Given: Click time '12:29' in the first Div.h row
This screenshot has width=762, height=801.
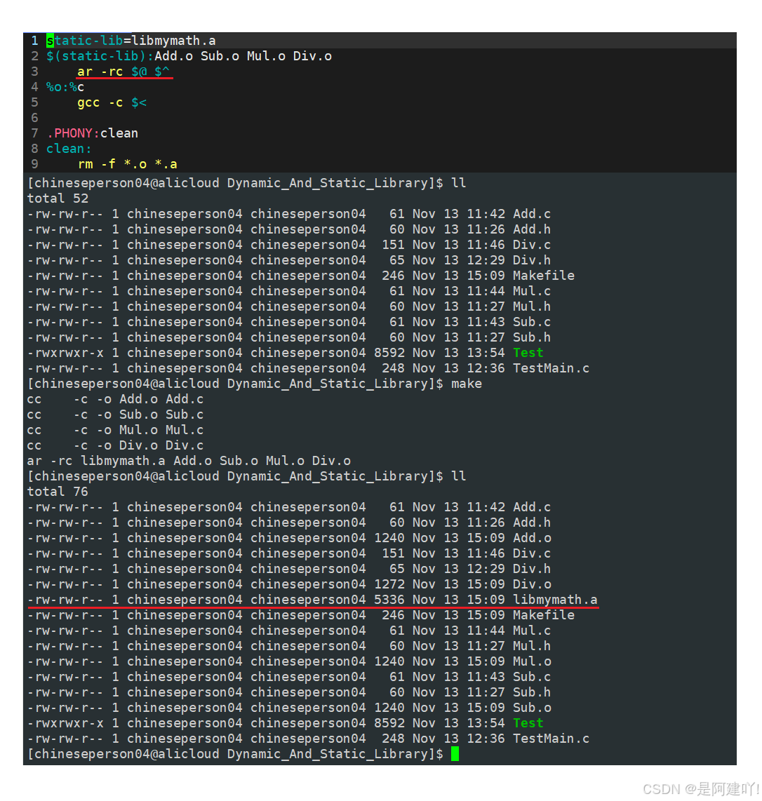Looking at the screenshot, I should click(486, 260).
